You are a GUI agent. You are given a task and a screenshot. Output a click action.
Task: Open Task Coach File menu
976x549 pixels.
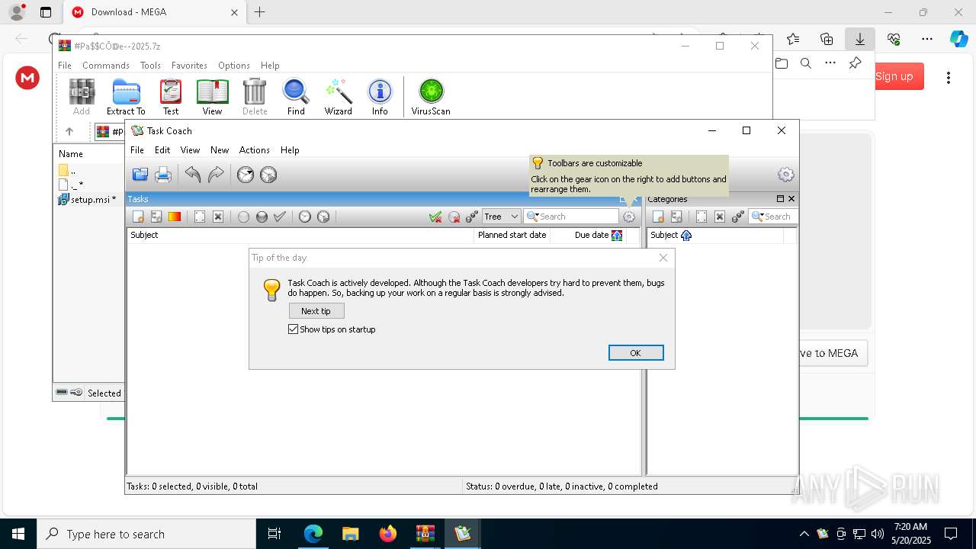[137, 150]
